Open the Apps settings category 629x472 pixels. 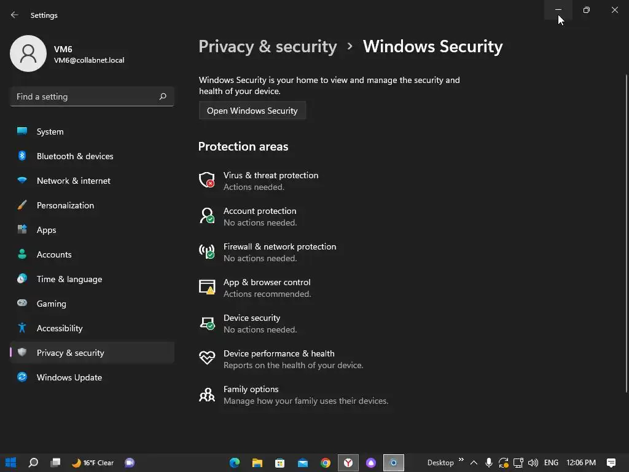[92, 230]
